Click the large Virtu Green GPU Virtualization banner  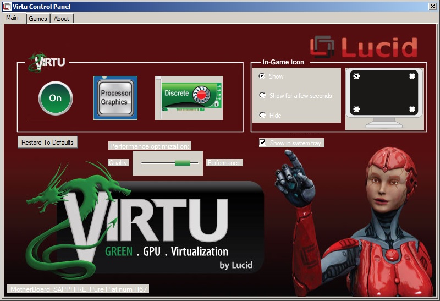(x=145, y=222)
